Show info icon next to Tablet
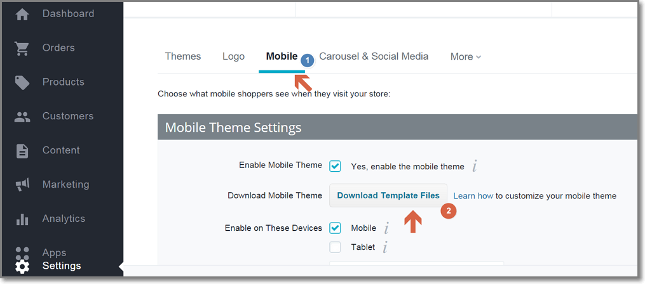This screenshot has height=284, width=645. pos(386,247)
